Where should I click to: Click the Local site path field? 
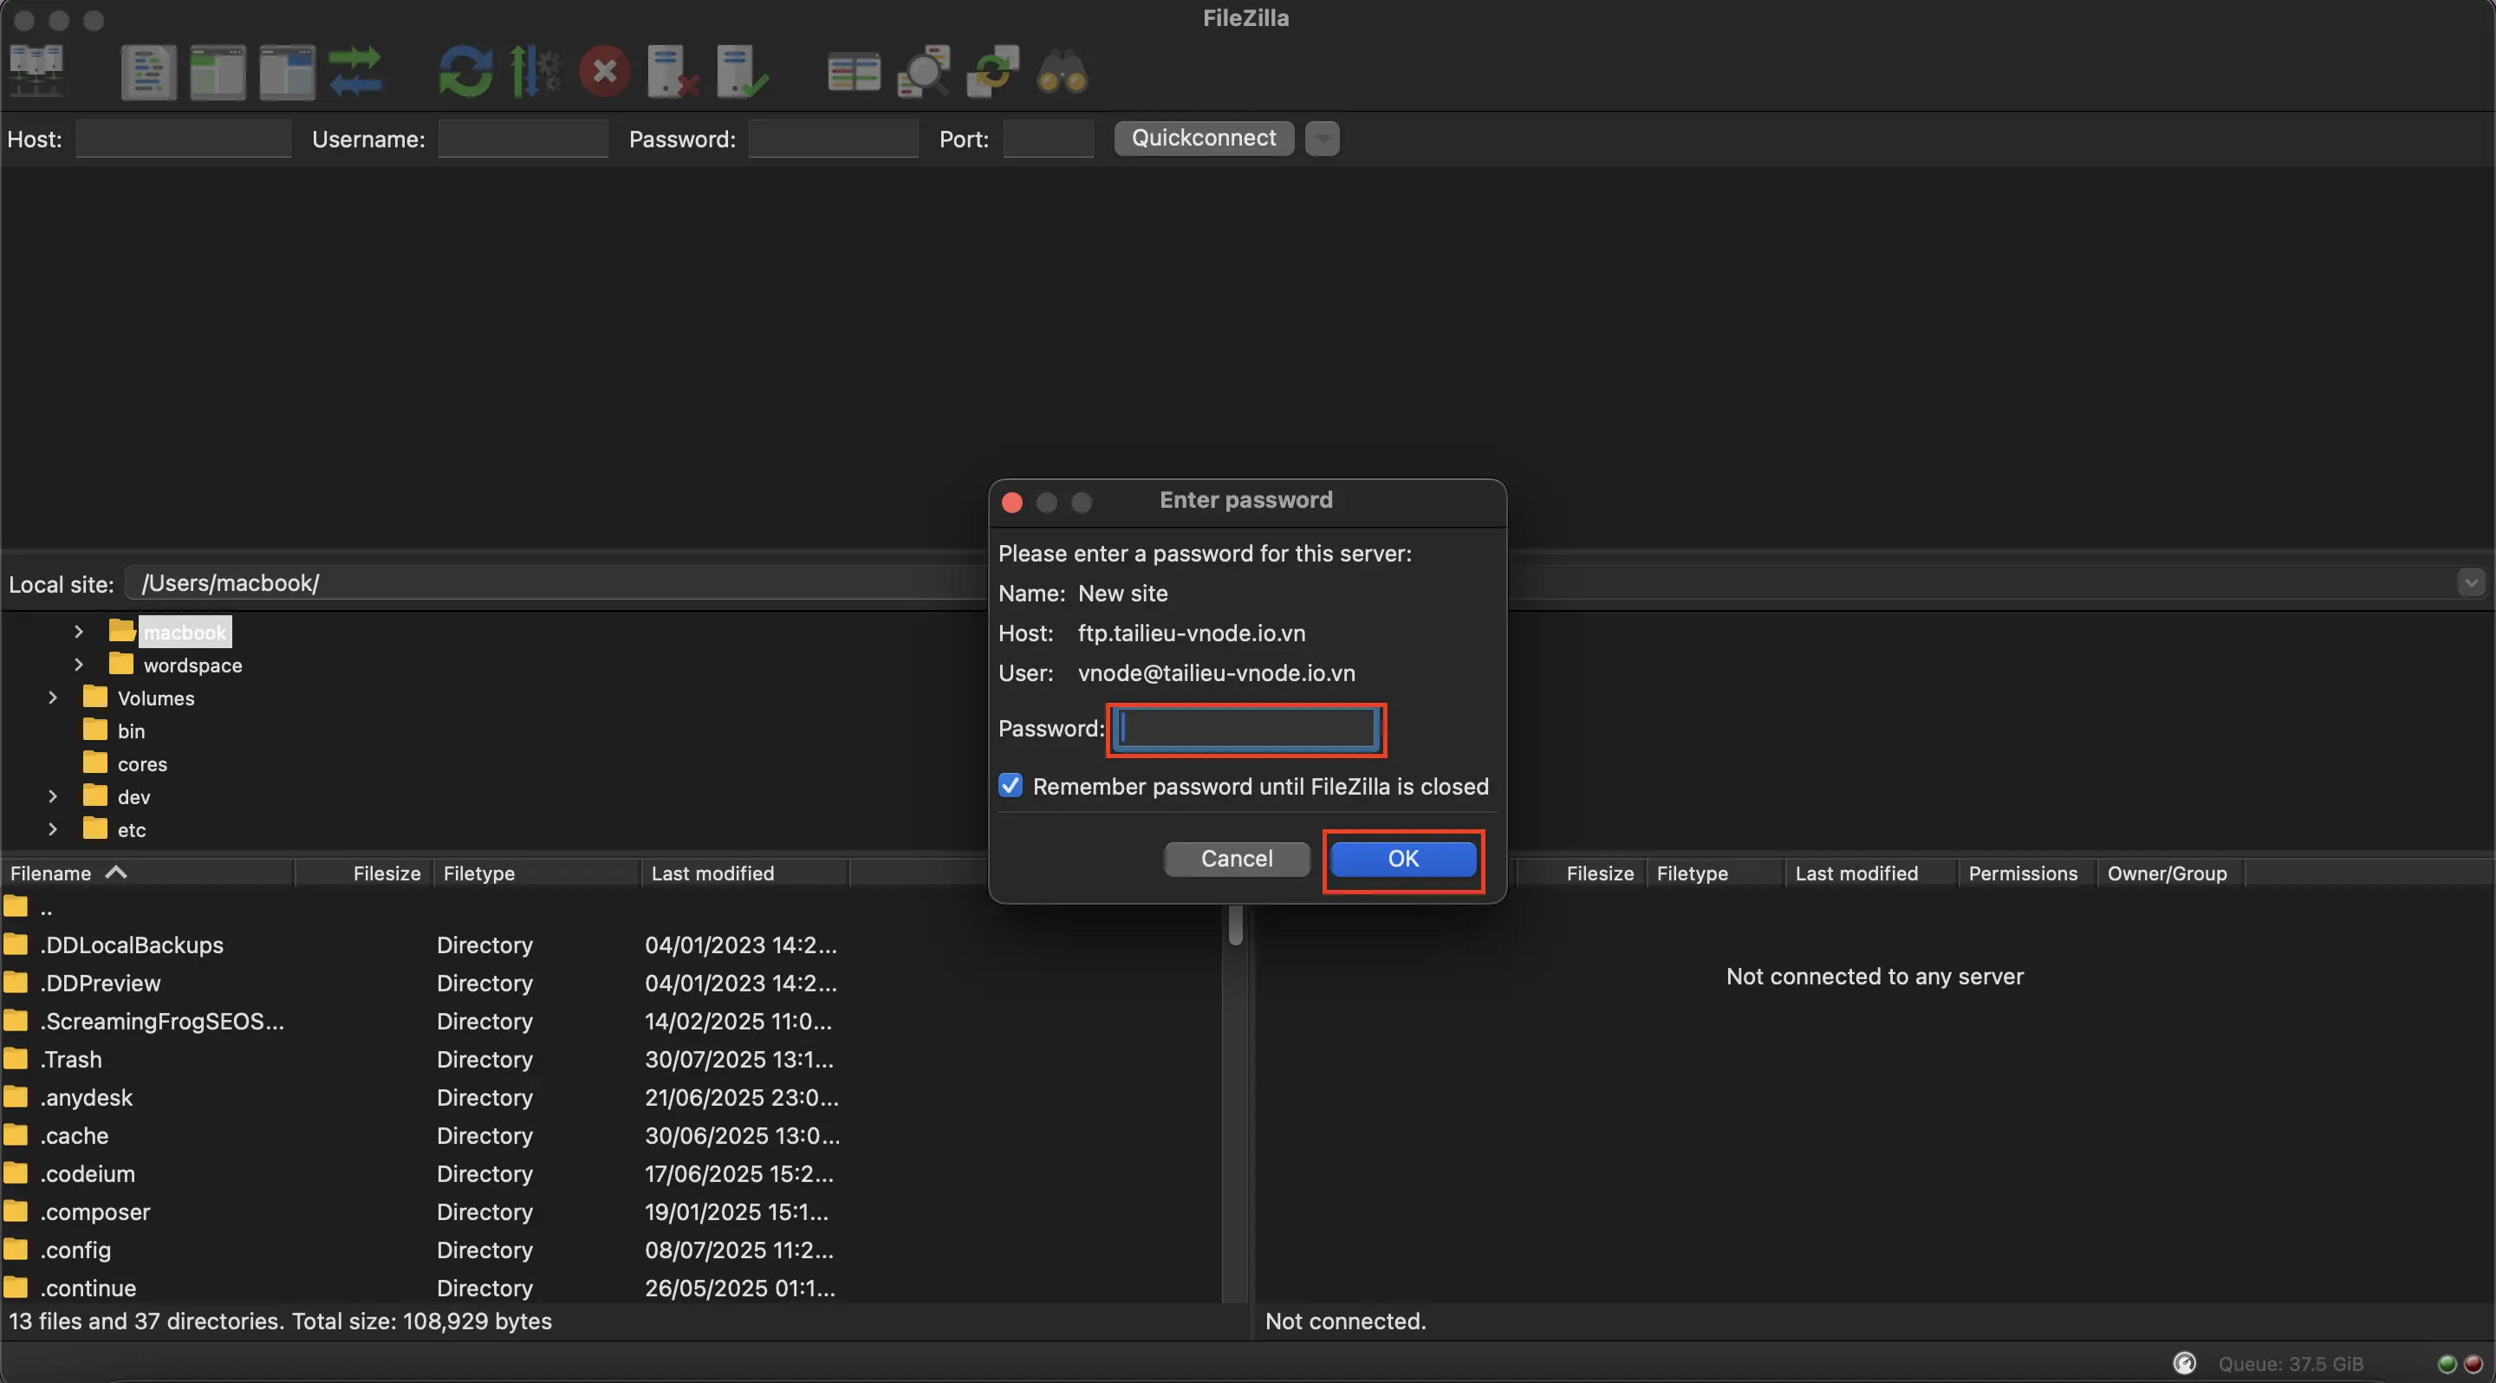coord(557,583)
